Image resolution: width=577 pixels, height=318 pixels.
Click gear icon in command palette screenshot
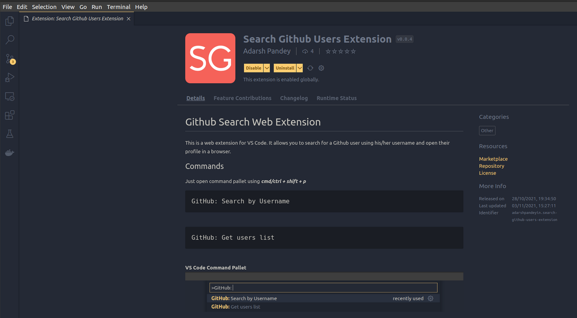click(430, 298)
